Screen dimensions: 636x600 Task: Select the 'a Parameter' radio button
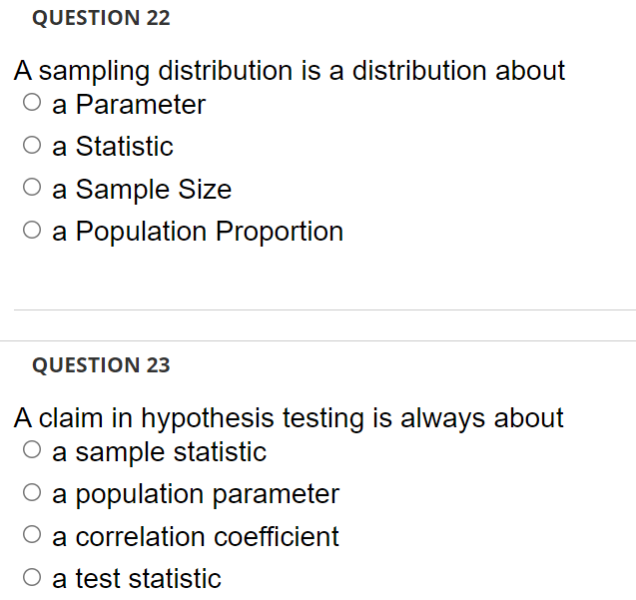point(32,102)
